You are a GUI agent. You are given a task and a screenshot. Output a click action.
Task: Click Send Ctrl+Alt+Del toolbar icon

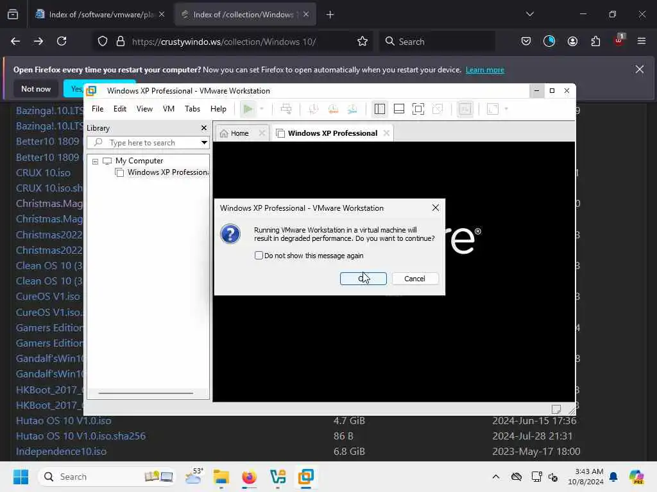tap(286, 109)
